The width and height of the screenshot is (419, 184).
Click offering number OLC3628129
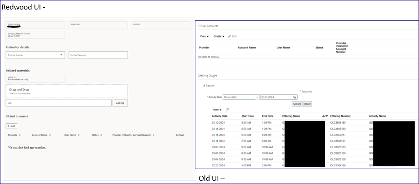click(x=338, y=160)
